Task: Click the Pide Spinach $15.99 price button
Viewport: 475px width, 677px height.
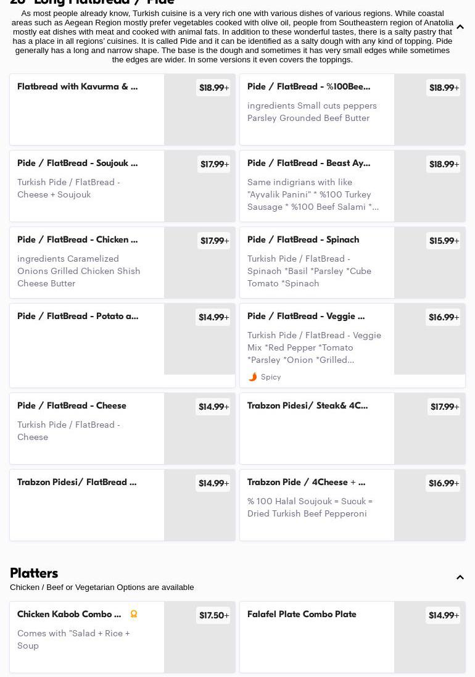Action: [444, 241]
